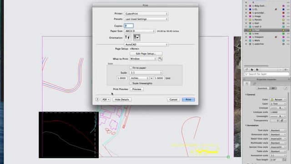
Task: Click L-groundpl layer brown color swatch
Action: (250, 13)
